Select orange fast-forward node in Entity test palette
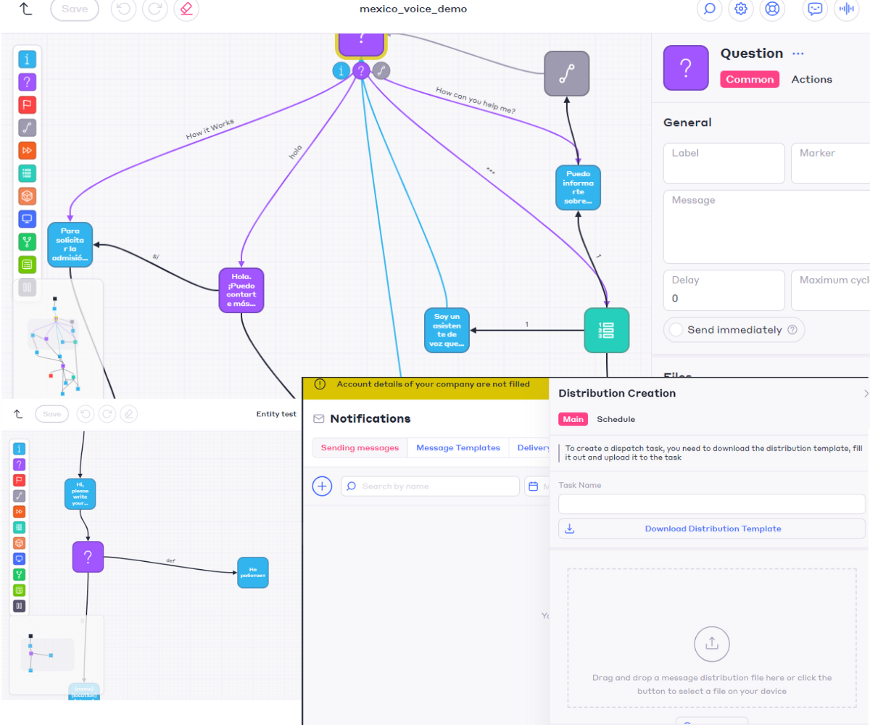This screenshot has width=870, height=725. point(20,512)
